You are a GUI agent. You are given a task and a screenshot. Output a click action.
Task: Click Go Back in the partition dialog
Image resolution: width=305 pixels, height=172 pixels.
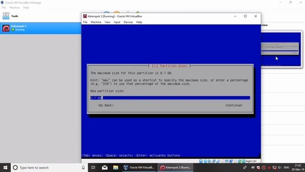[105, 105]
